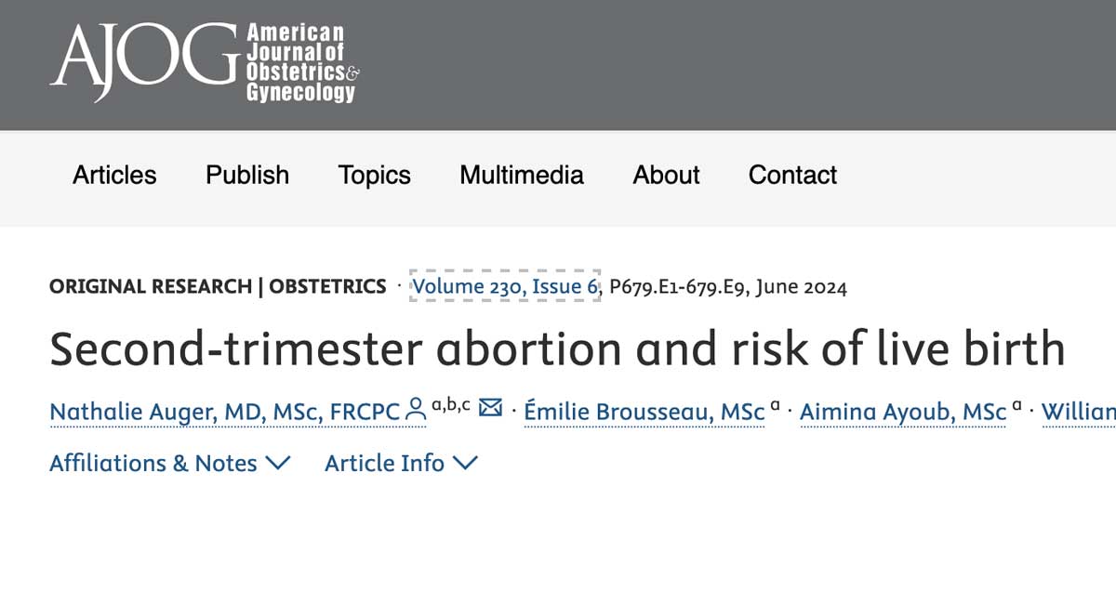Click the author profile person icon beside Nathalie Auger
The width and height of the screenshot is (1116, 604).
click(x=414, y=406)
